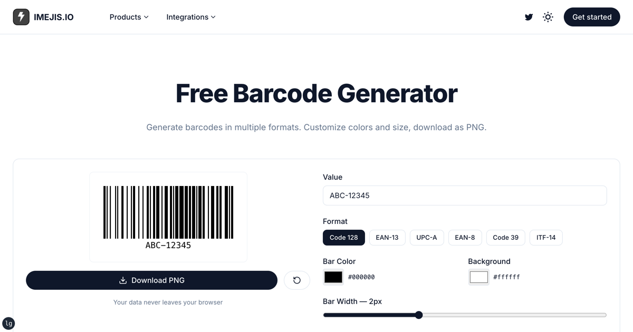The height and width of the screenshot is (332, 633).
Task: Open the Integrations menu
Action: pos(187,17)
